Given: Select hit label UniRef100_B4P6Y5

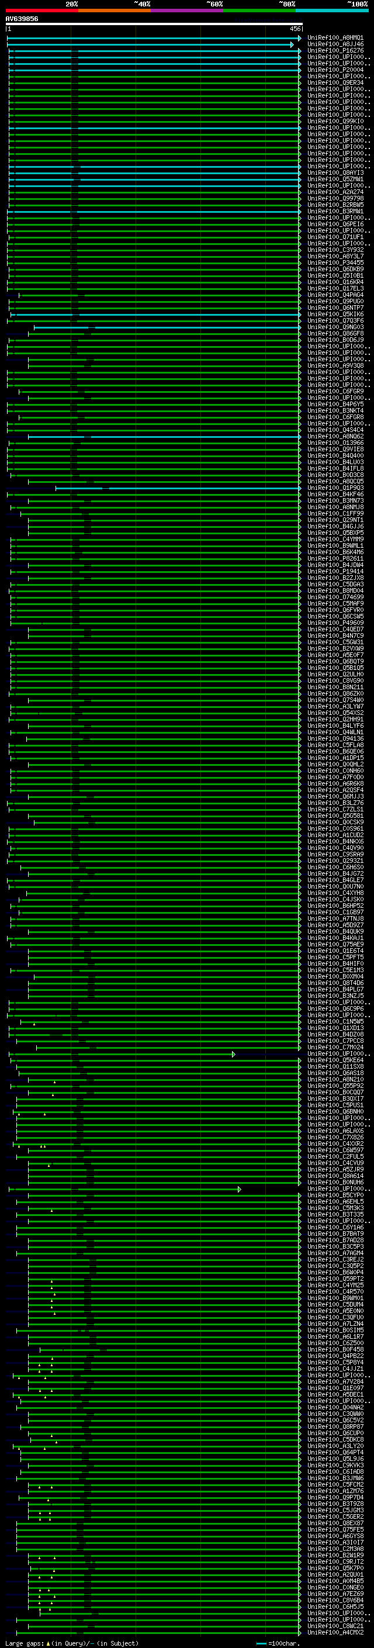Looking at the screenshot, I should point(335,405).
